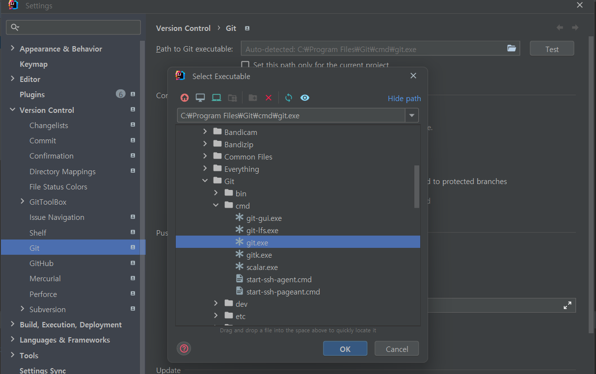Click the Bandicam folder icon
Screen dimensions: 596x374
[217, 132]
